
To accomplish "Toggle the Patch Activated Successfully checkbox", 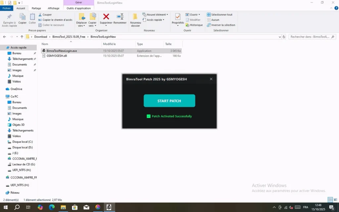I will click(149, 116).
